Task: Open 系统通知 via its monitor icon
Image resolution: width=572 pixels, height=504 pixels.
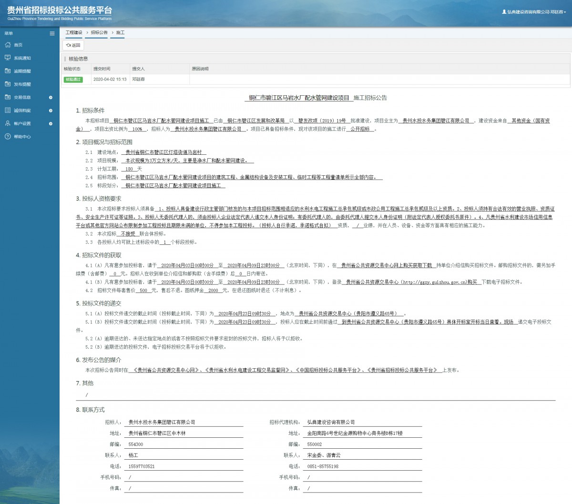Action: (8, 58)
